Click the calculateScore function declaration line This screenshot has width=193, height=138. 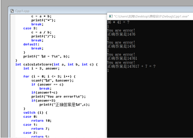pyautogui.click(x=56, y=65)
